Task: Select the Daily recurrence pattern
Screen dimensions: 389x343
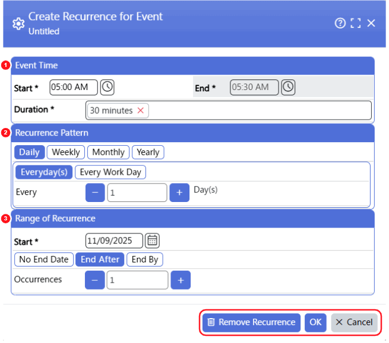Action: tap(29, 152)
